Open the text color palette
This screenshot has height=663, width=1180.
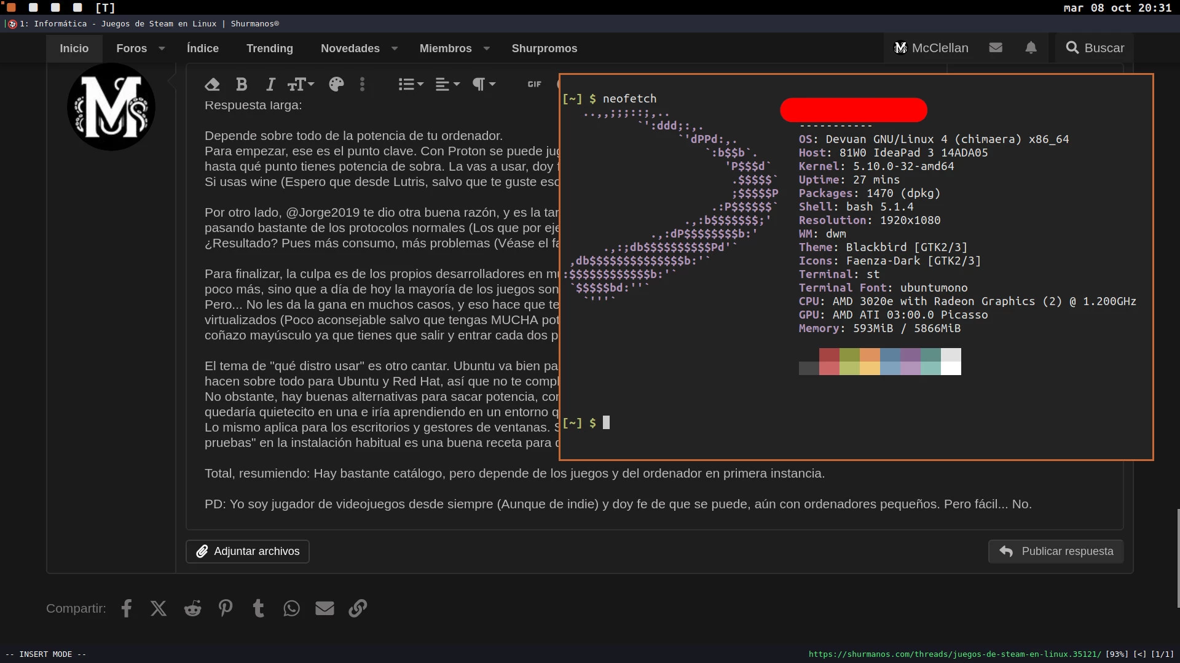point(336,84)
